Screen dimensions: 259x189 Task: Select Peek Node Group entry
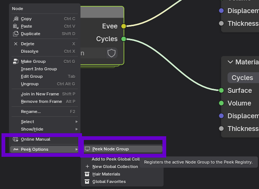pyautogui.click(x=123, y=149)
